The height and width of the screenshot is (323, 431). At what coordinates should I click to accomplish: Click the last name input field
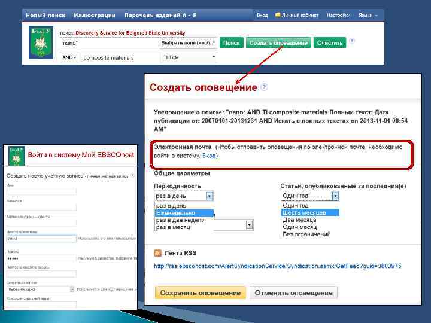click(x=41, y=207)
